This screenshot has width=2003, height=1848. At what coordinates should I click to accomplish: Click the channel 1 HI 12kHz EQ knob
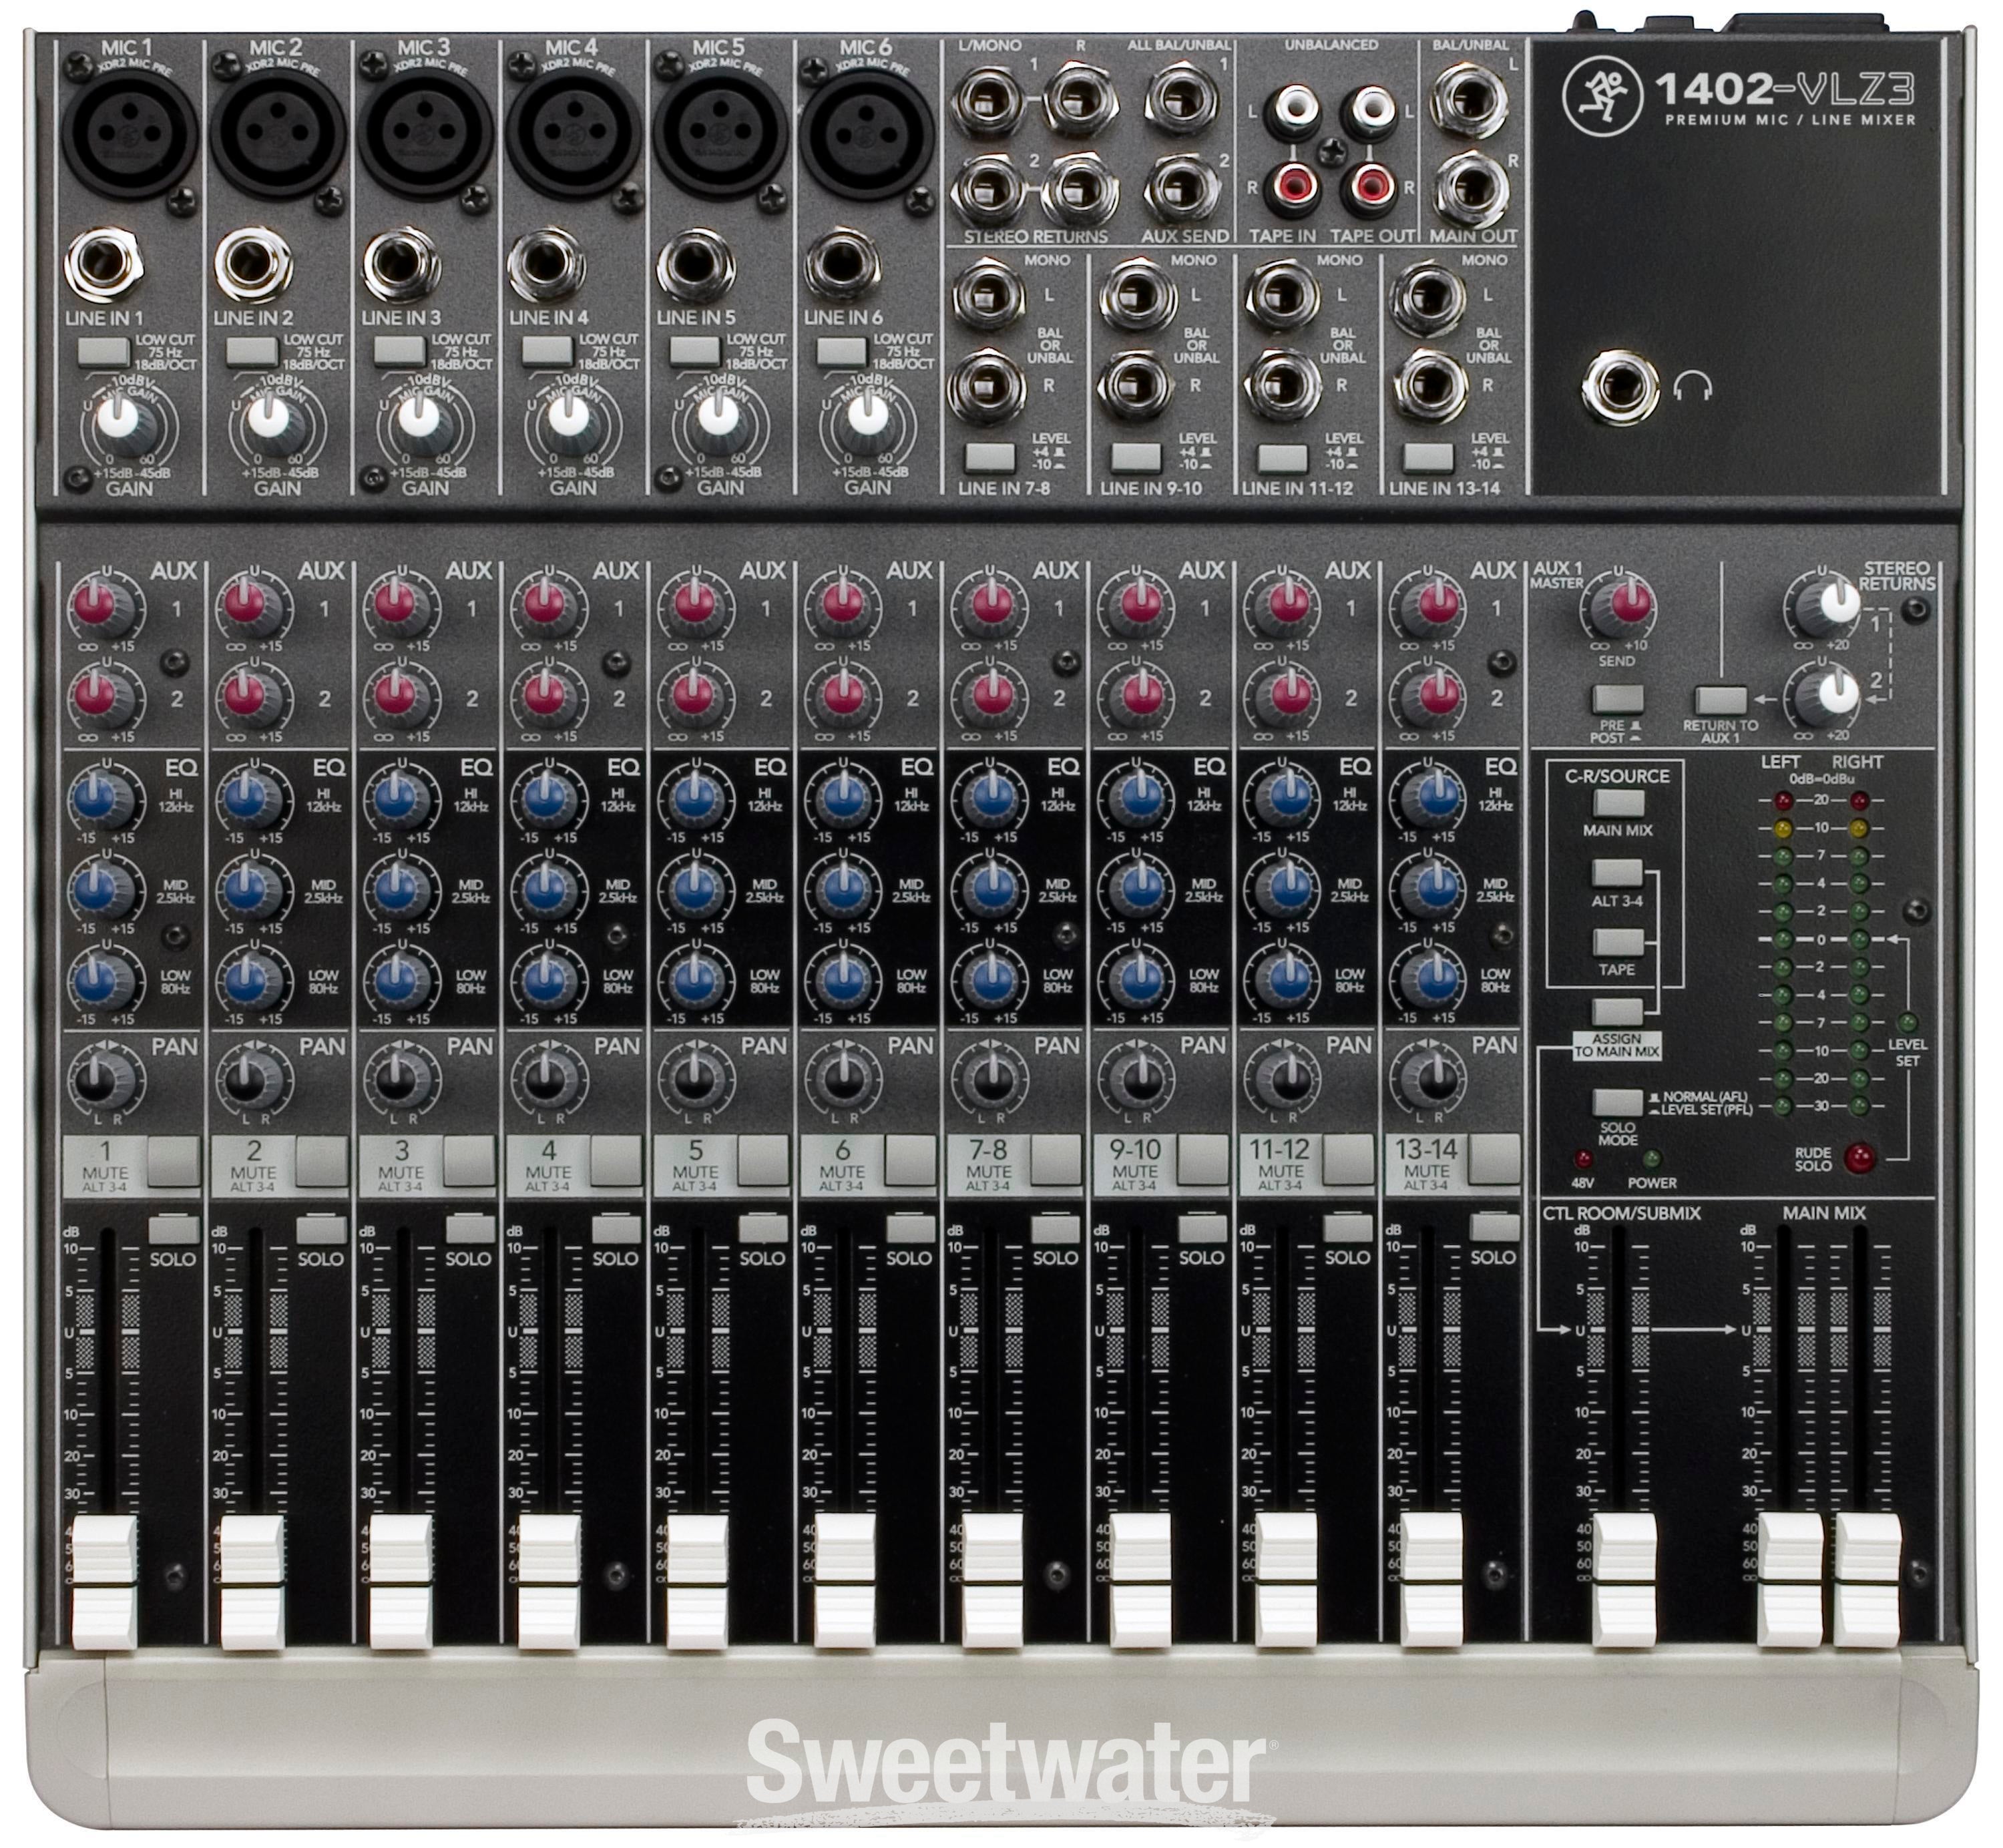tap(101, 799)
